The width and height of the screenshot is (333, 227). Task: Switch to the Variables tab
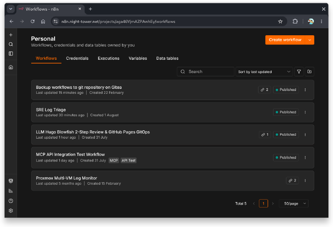[x=138, y=58]
